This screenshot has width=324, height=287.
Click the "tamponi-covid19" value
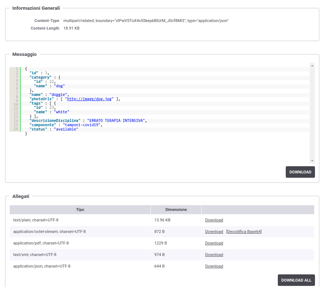(x=82, y=125)
